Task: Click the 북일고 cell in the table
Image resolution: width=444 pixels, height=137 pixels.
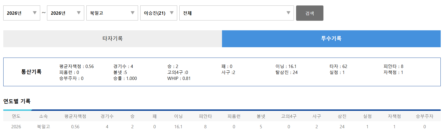Action: (x=43, y=127)
